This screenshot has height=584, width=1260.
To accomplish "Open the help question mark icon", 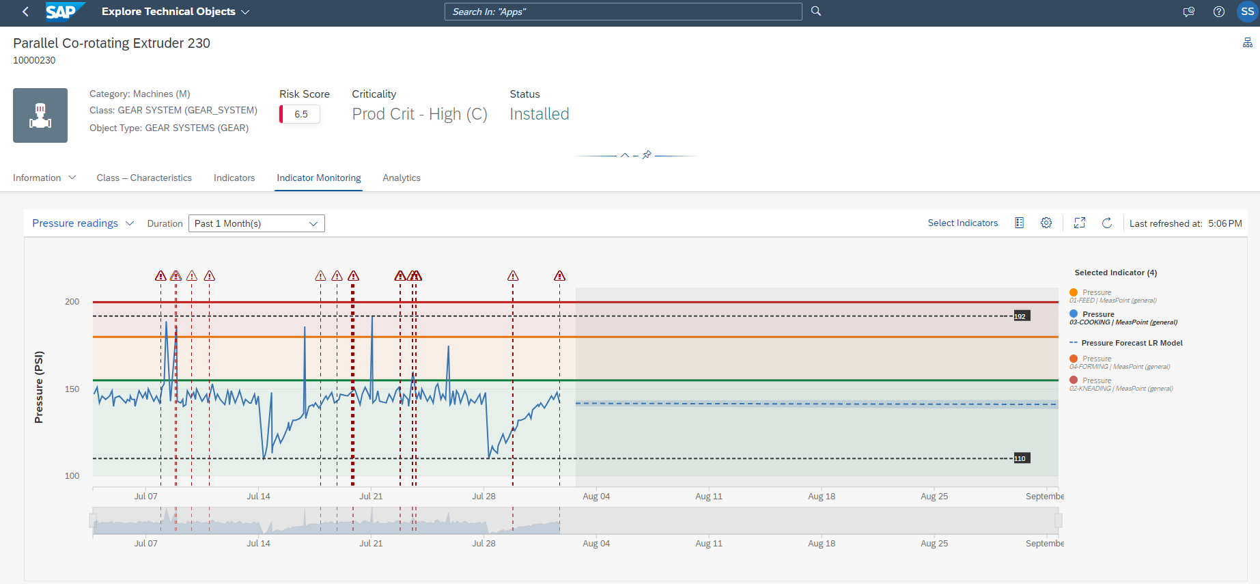I will [1219, 12].
